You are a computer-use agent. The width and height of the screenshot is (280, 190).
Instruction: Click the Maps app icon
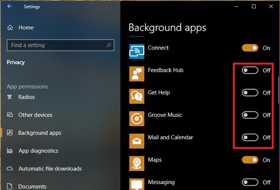tap(136, 163)
